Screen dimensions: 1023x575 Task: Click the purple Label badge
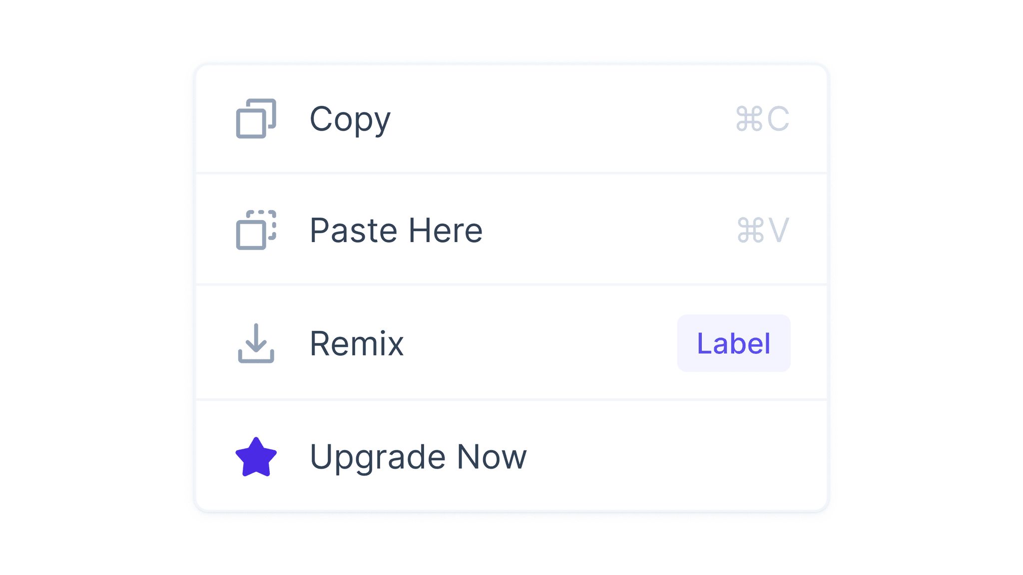point(734,343)
